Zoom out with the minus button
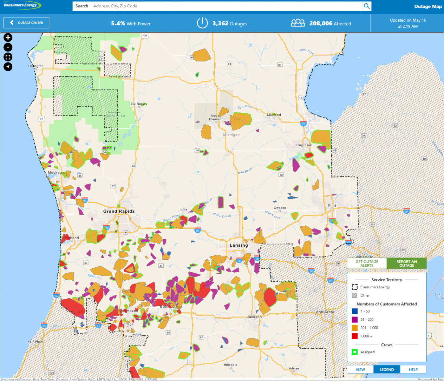Viewport: 444px width, 381px height. coord(8,47)
